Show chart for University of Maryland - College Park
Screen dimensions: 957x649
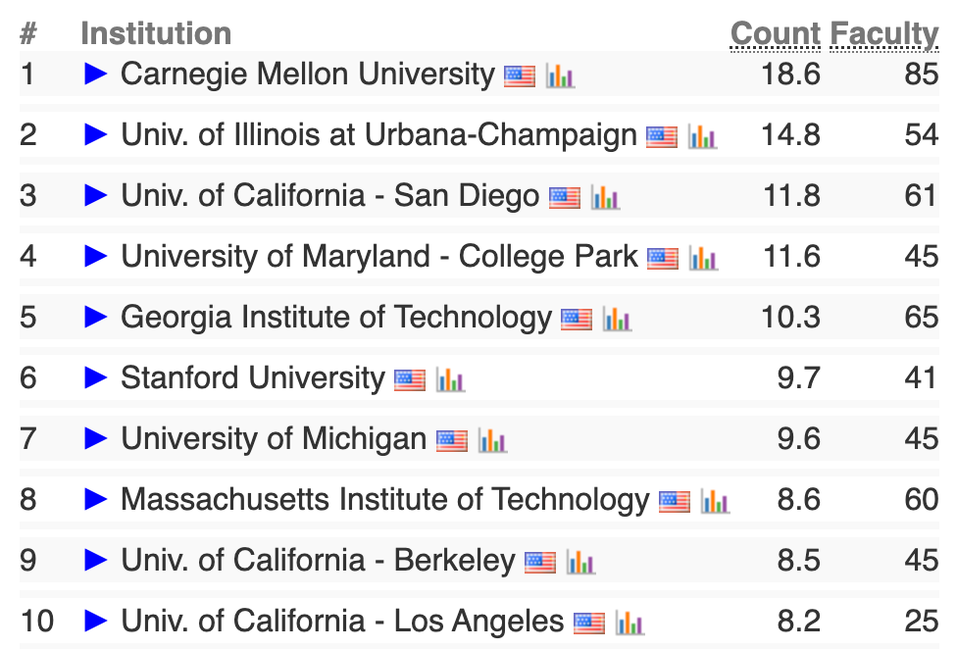[x=703, y=258]
